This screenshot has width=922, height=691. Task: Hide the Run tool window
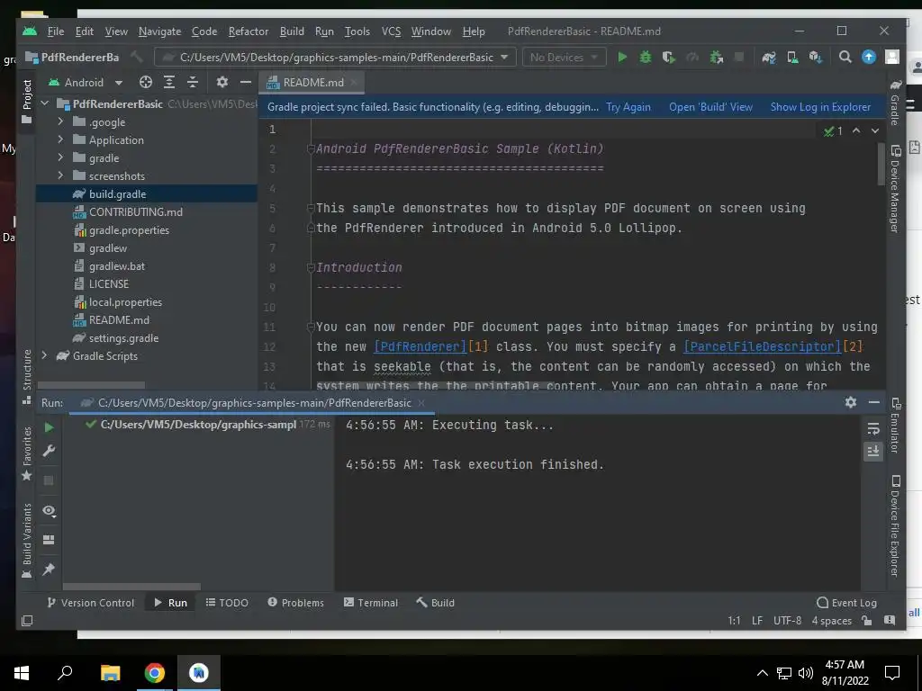873,402
